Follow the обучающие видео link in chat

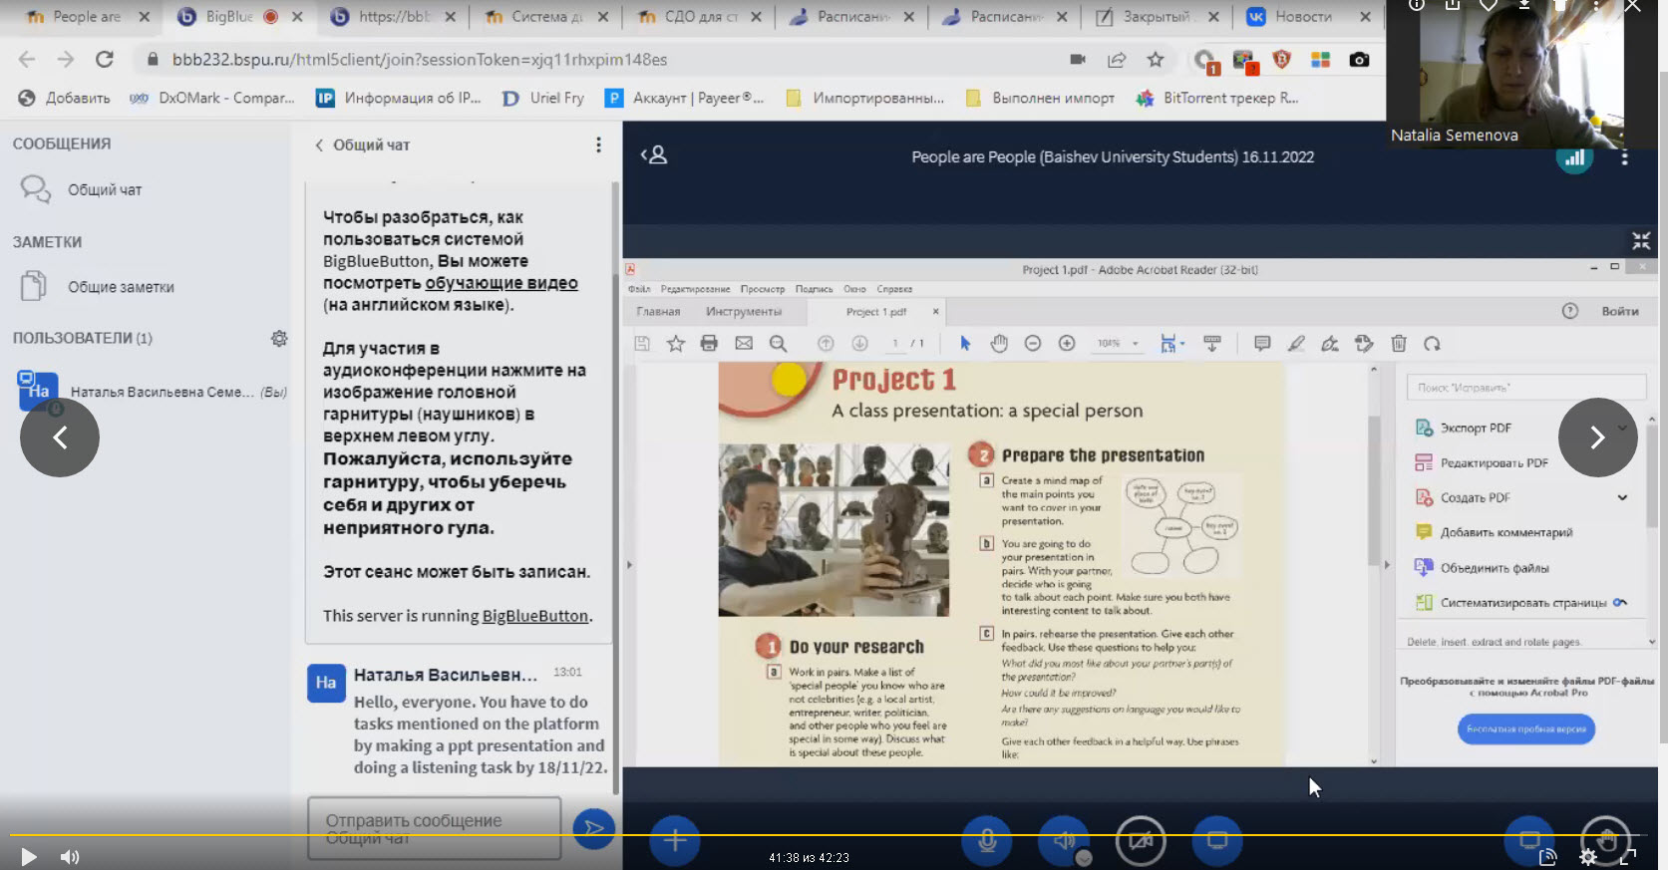501,283
